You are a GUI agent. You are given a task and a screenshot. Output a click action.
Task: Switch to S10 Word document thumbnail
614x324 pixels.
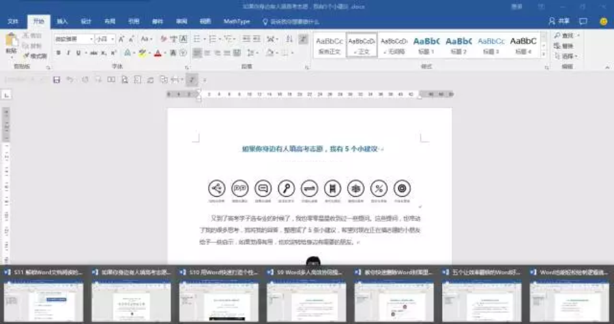[219, 295]
